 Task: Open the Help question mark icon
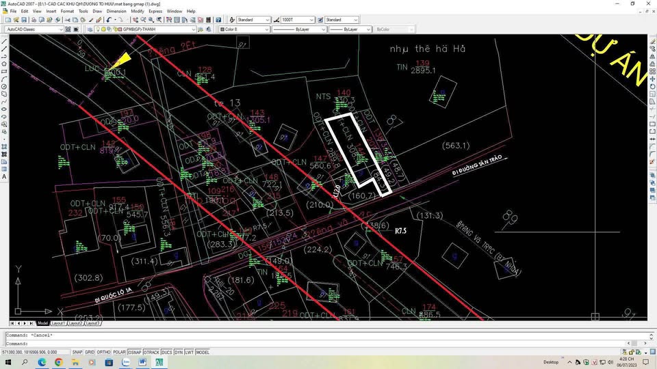[x=218, y=20]
